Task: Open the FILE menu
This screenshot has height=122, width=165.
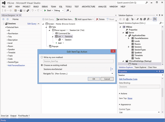Action: coord(4,7)
